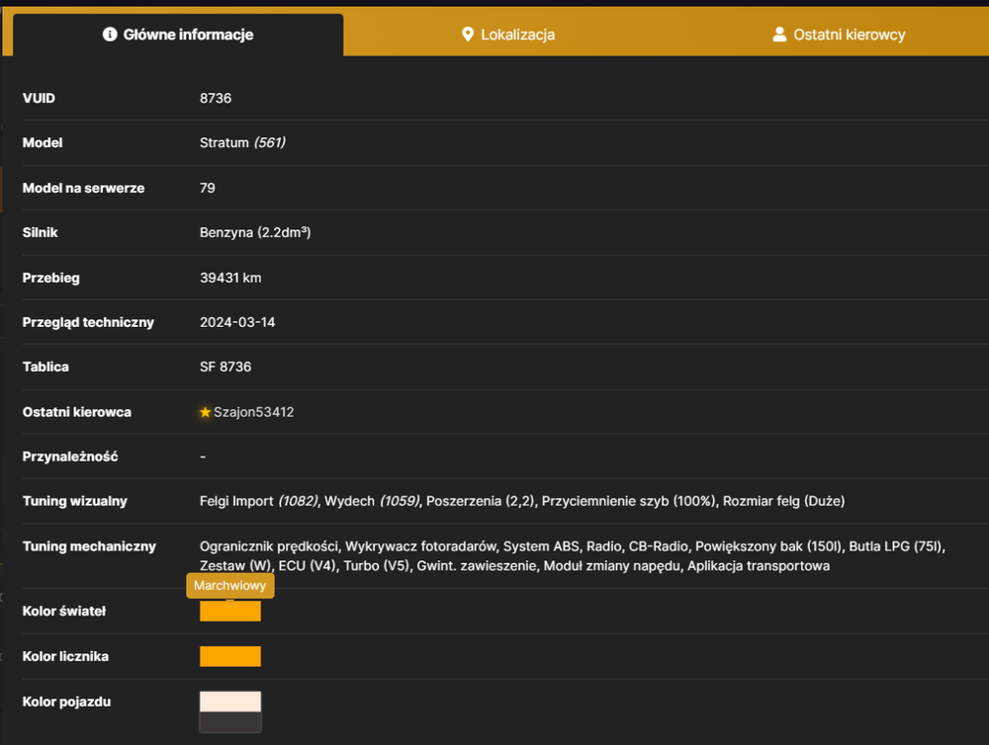Click Wykrywacz fotoradarów entry
This screenshot has width=989, height=745.
click(420, 546)
